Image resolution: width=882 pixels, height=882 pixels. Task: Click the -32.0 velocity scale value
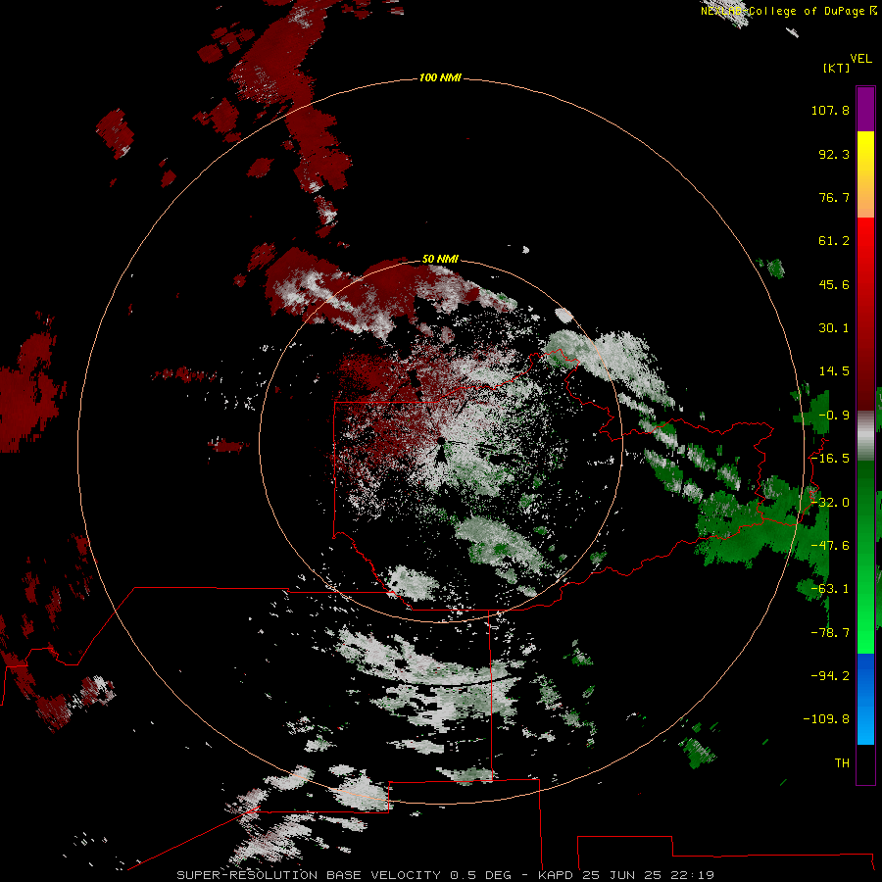(830, 503)
